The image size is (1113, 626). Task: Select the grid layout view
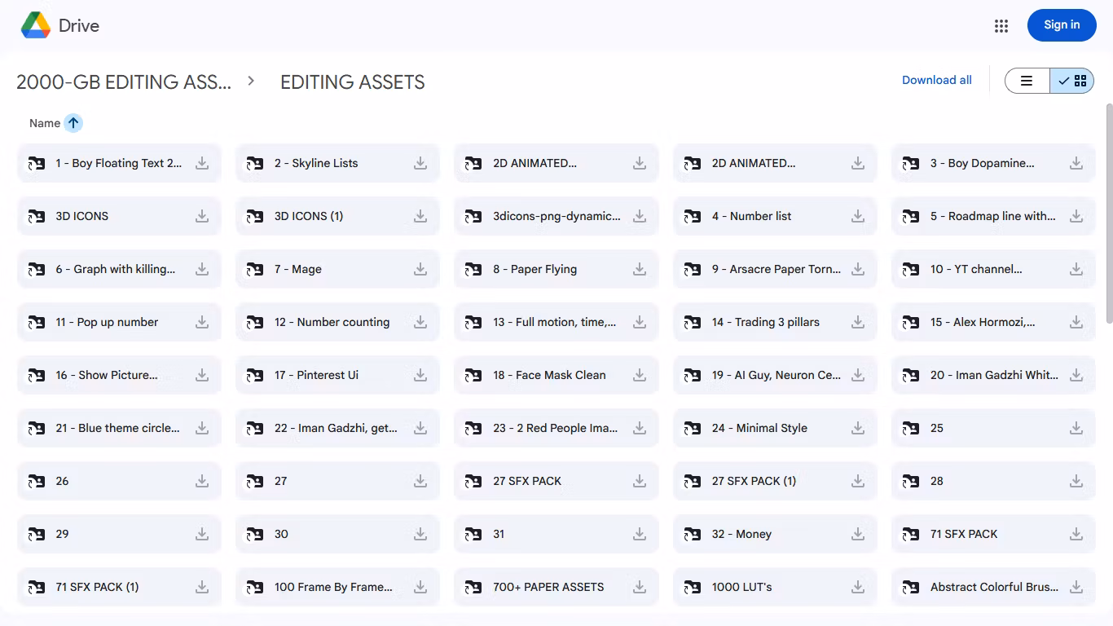point(1072,81)
